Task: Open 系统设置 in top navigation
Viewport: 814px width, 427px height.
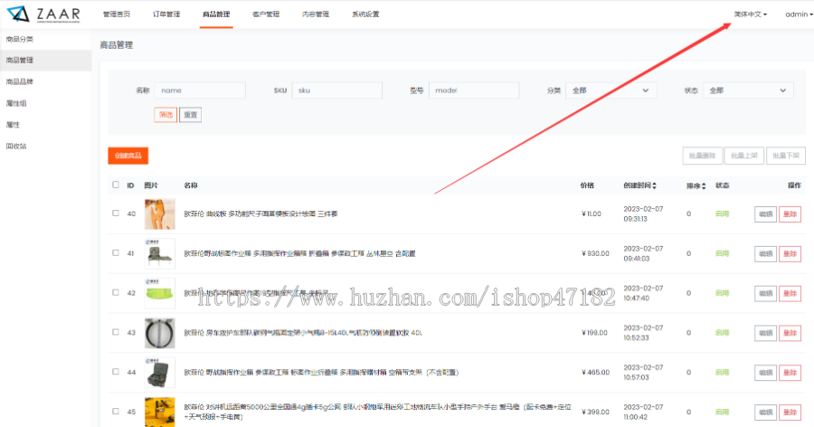Action: [x=365, y=14]
